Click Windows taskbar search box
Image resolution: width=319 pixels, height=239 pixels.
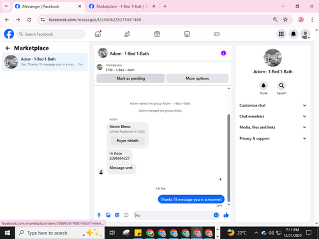(60, 233)
